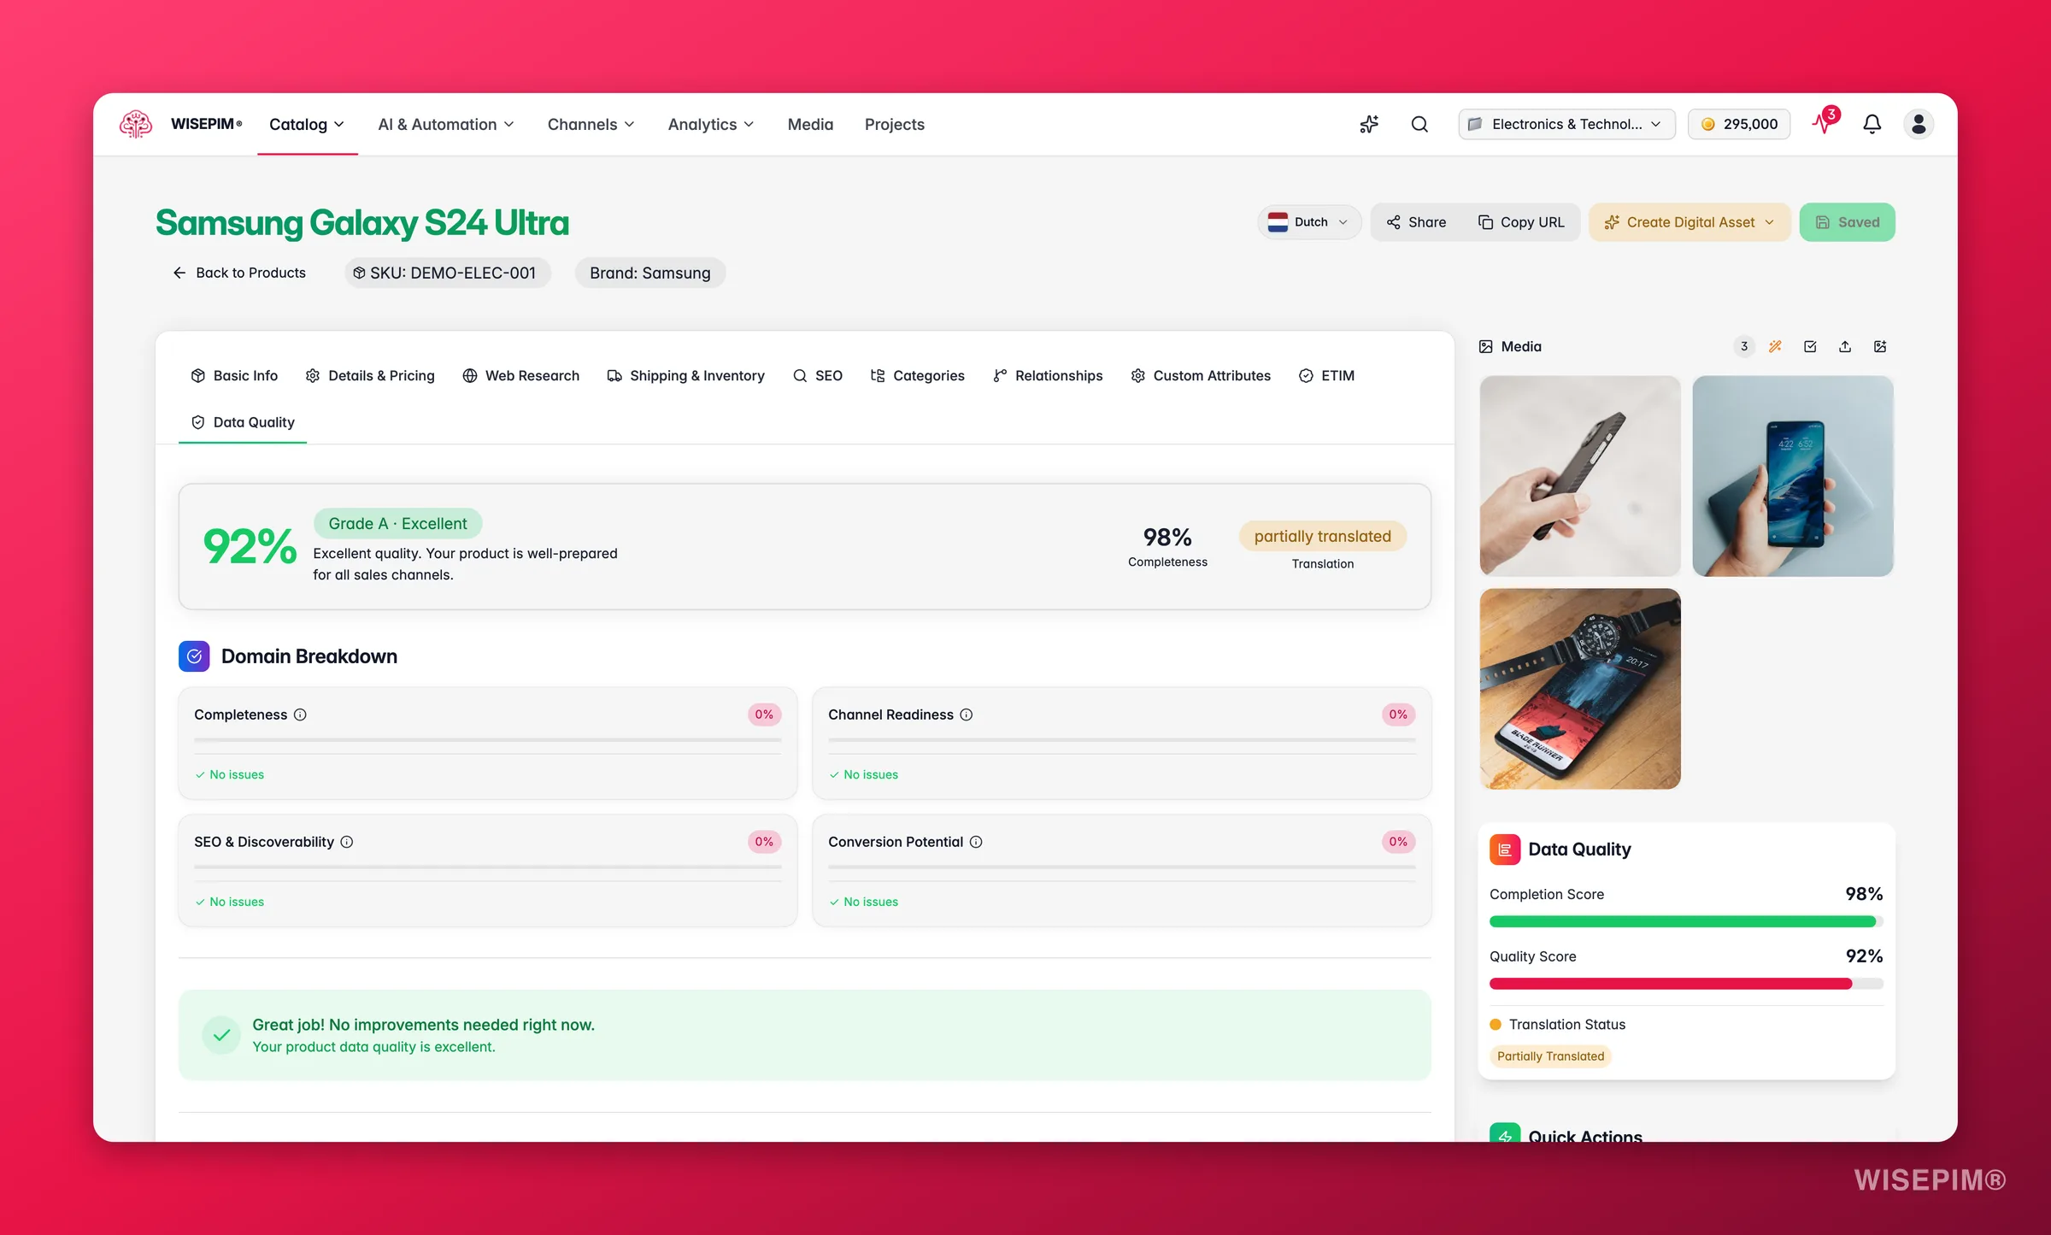Click the media count badge 3
The image size is (2051, 1235).
pos(1744,346)
